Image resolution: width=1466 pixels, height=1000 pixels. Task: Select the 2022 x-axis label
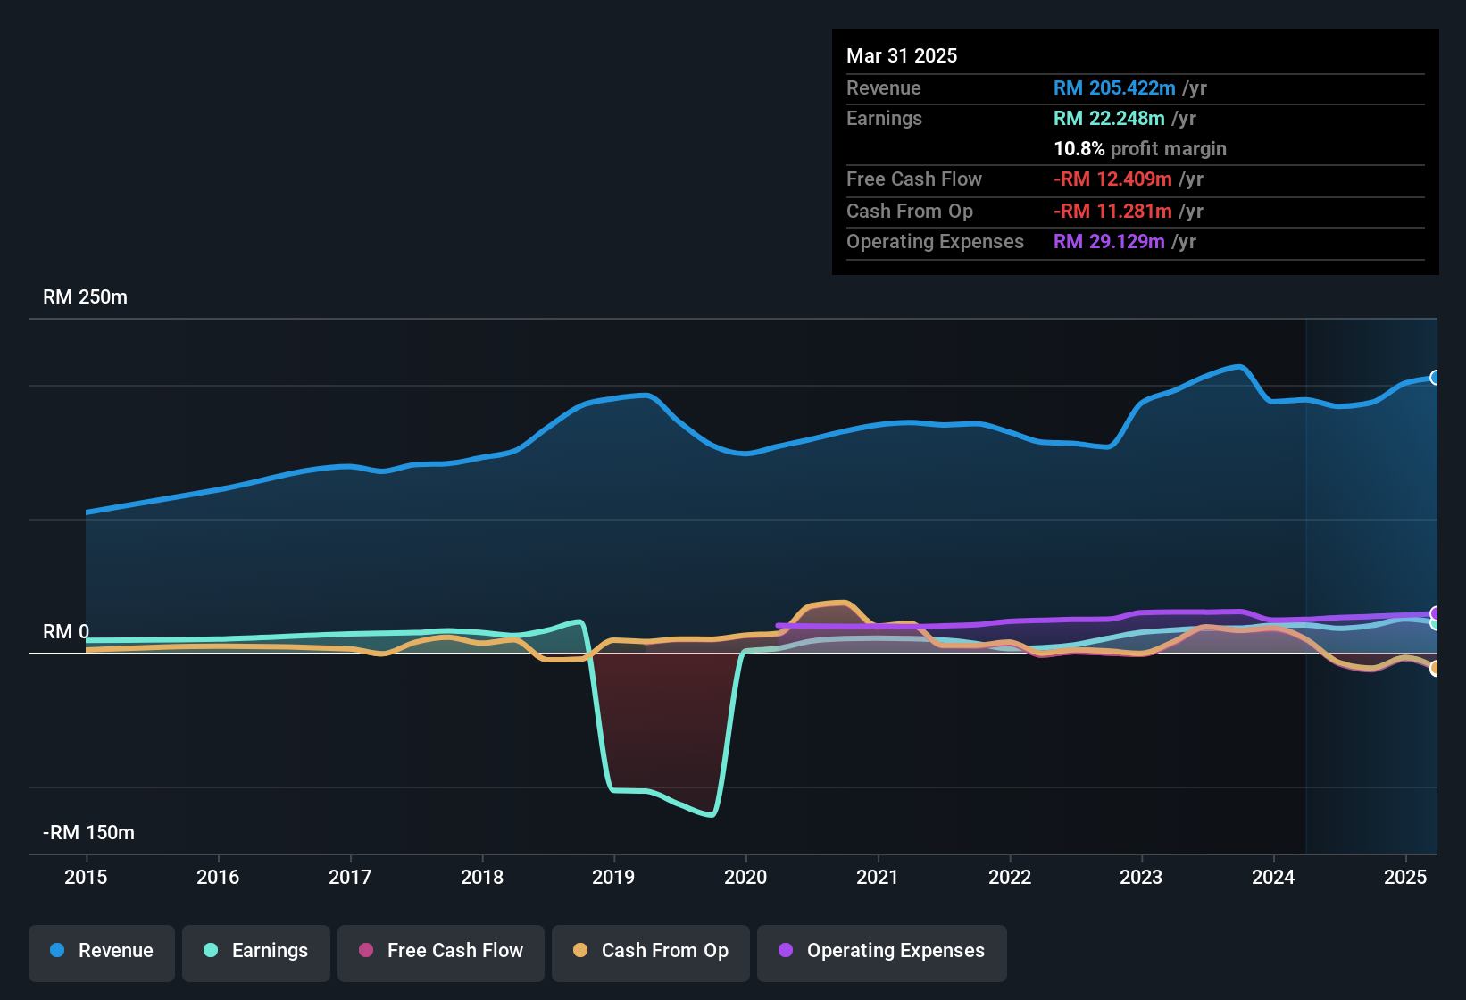tap(1010, 877)
